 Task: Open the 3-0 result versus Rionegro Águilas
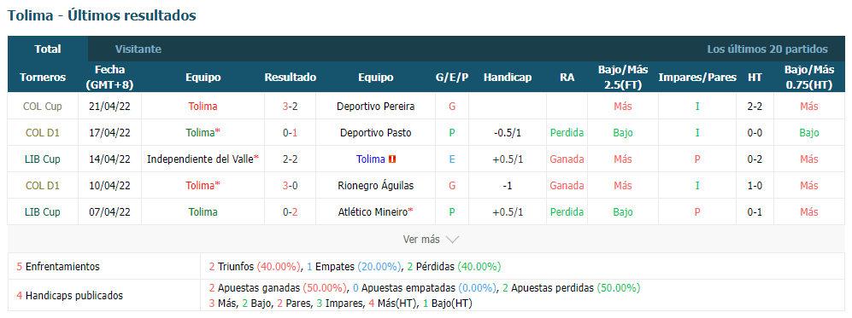291,186
